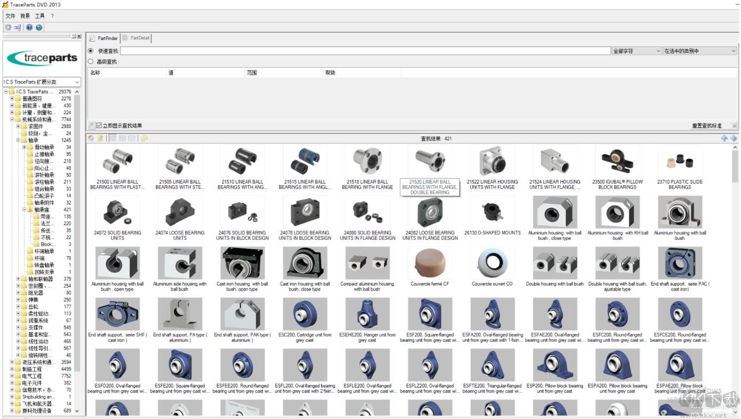
Task: Click the yellow export folder icon above the results
Action: (x=143, y=138)
